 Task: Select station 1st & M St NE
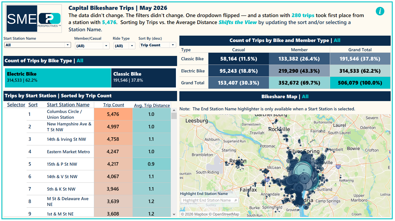point(60,214)
